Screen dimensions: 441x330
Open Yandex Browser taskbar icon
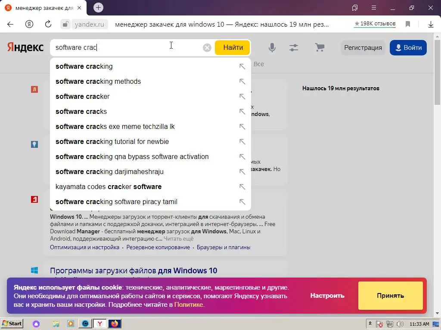point(99,324)
